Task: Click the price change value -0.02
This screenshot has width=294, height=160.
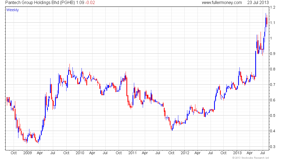Action: [x=90, y=3]
